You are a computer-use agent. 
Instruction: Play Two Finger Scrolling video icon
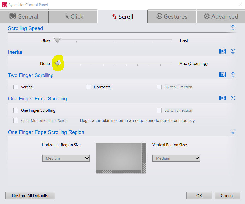coord(222,75)
